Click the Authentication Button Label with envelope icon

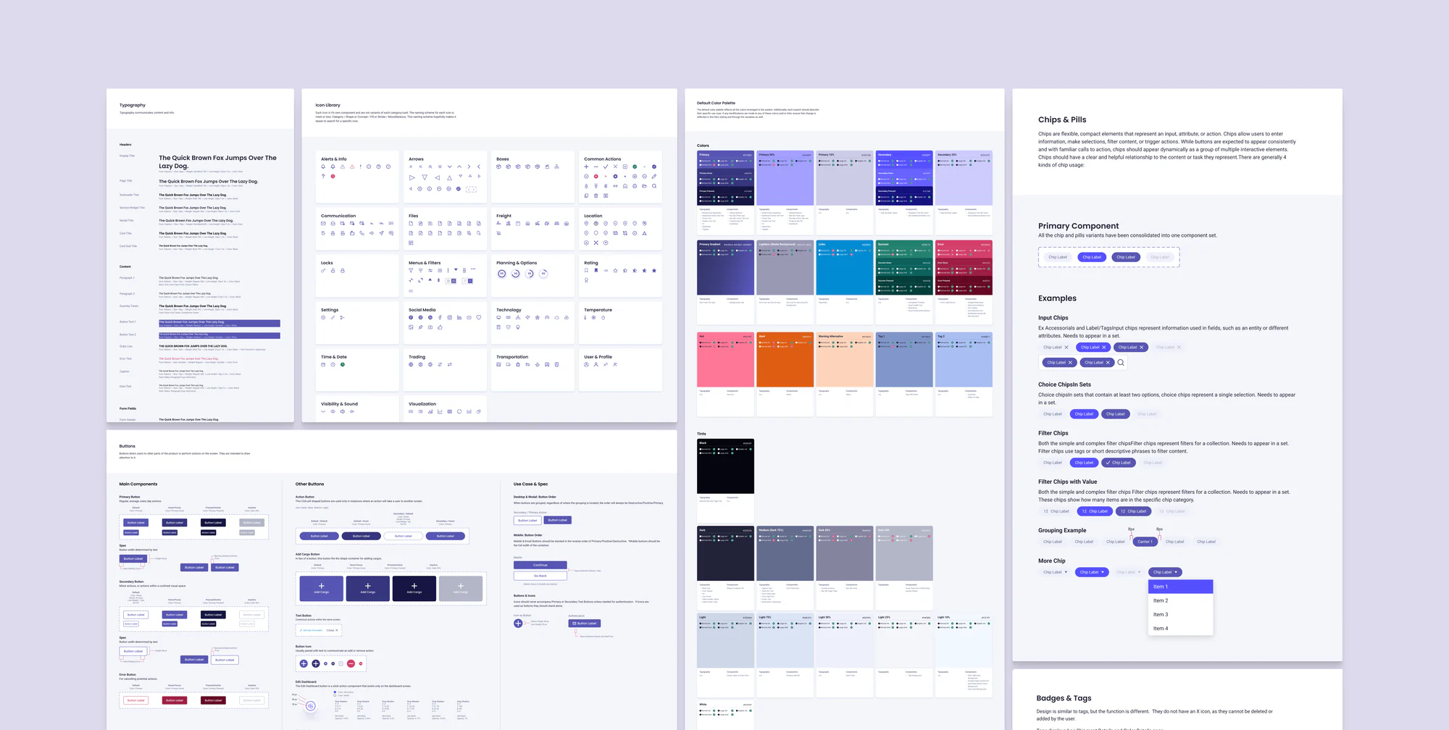tap(585, 623)
